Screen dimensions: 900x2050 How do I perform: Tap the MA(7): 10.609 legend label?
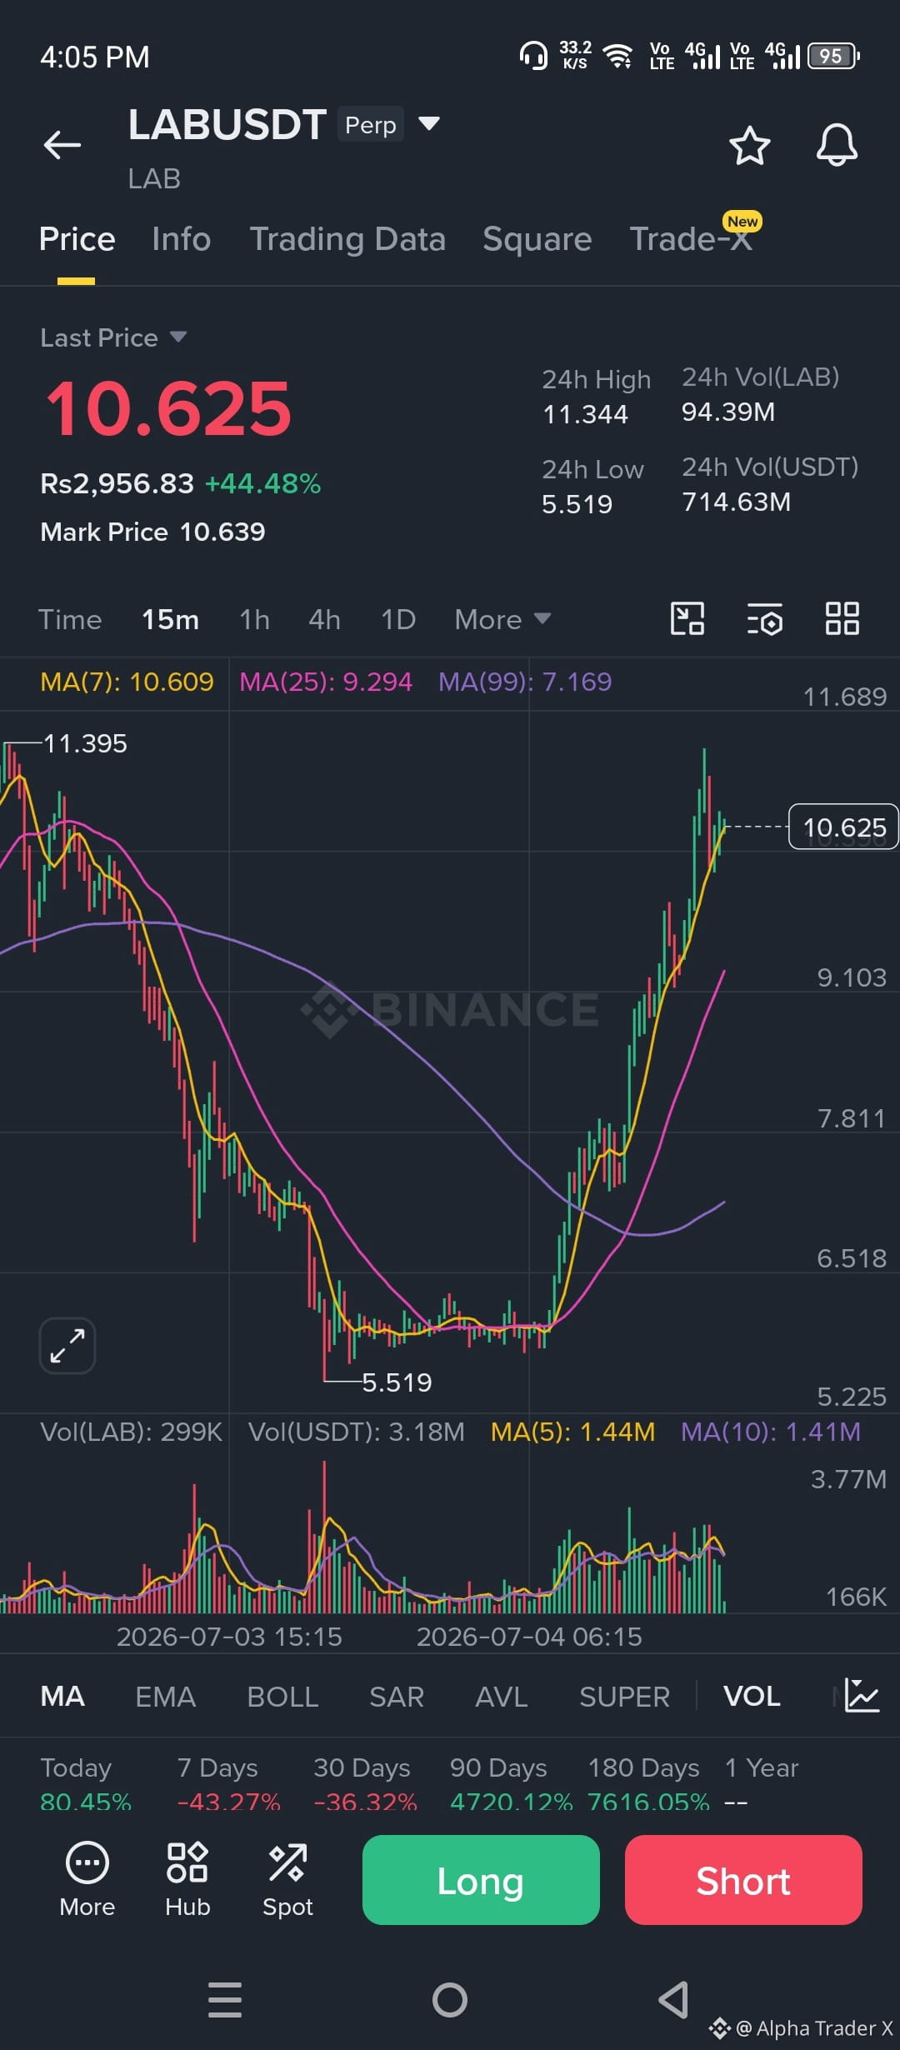[x=127, y=682]
